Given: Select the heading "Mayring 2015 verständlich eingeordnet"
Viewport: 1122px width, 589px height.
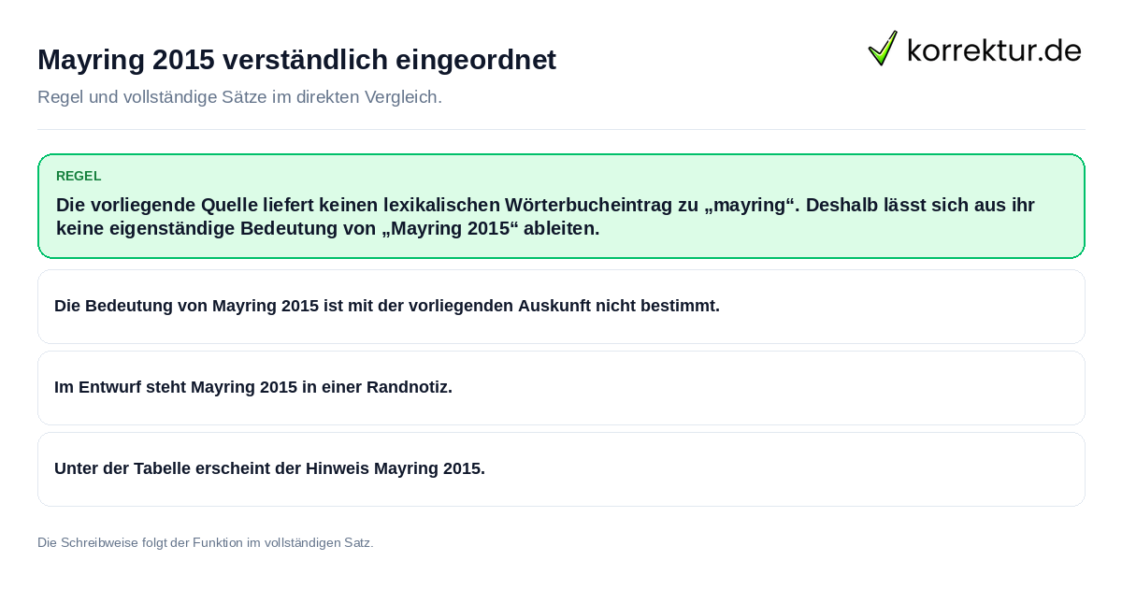Looking at the screenshot, I should point(296,60).
